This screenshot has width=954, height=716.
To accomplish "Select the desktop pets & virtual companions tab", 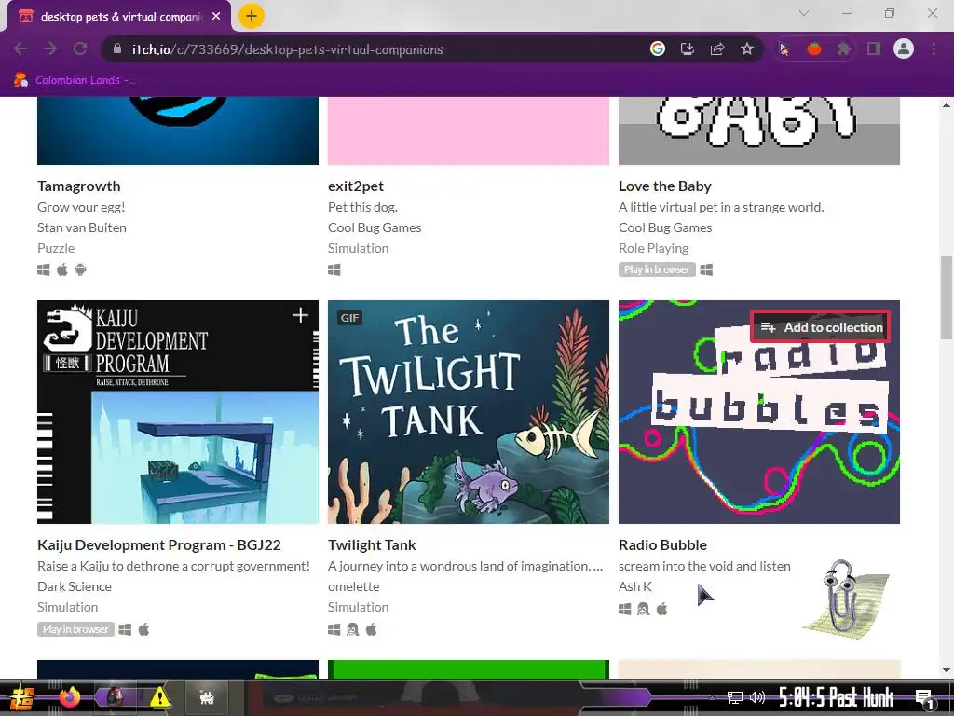I will (119, 17).
